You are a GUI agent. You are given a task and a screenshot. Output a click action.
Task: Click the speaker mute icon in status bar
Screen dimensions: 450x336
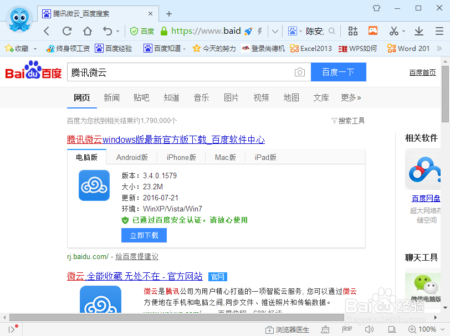(x=369, y=329)
